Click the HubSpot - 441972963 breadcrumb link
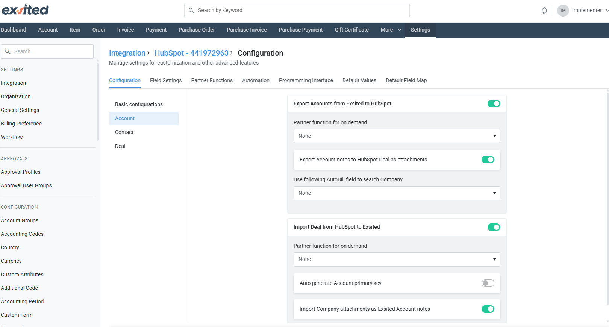609x327 pixels. [191, 53]
